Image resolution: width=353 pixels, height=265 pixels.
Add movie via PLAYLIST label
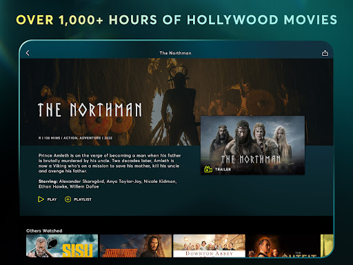83,199
